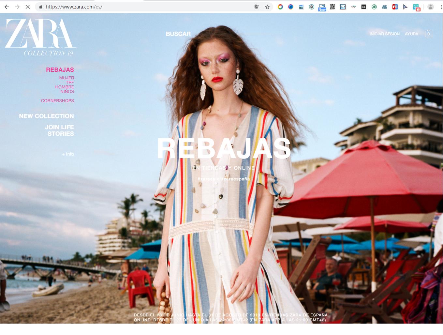
Task: Click EN TIENDAS Y ONLINE text
Action: [x=224, y=168]
